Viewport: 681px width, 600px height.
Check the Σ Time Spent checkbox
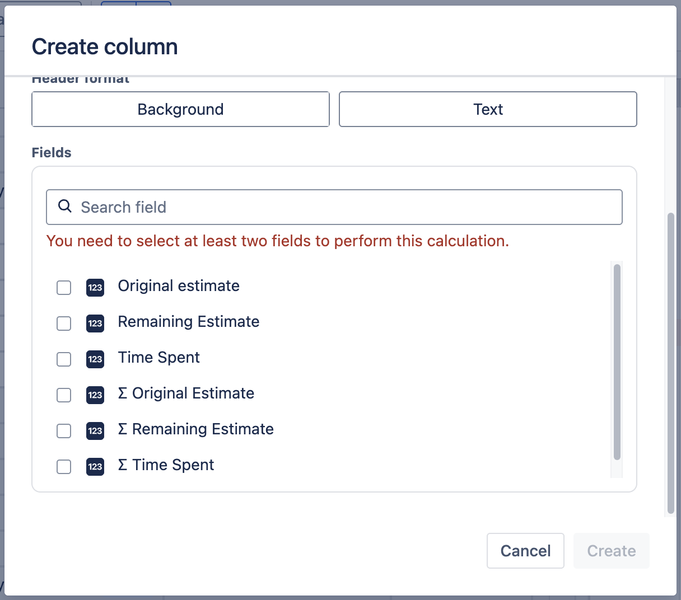pos(64,467)
